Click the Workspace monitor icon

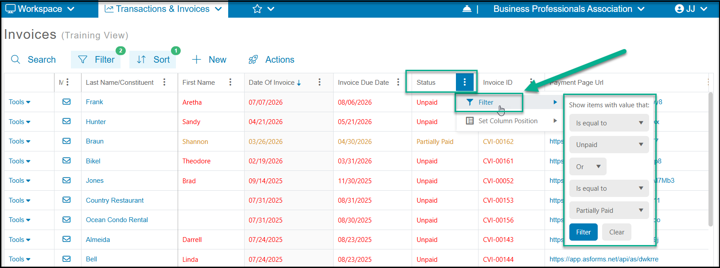coord(10,9)
